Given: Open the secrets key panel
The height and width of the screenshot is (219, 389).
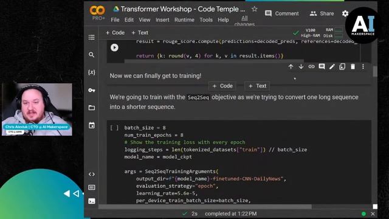Looking at the screenshot, I should coord(92,90).
